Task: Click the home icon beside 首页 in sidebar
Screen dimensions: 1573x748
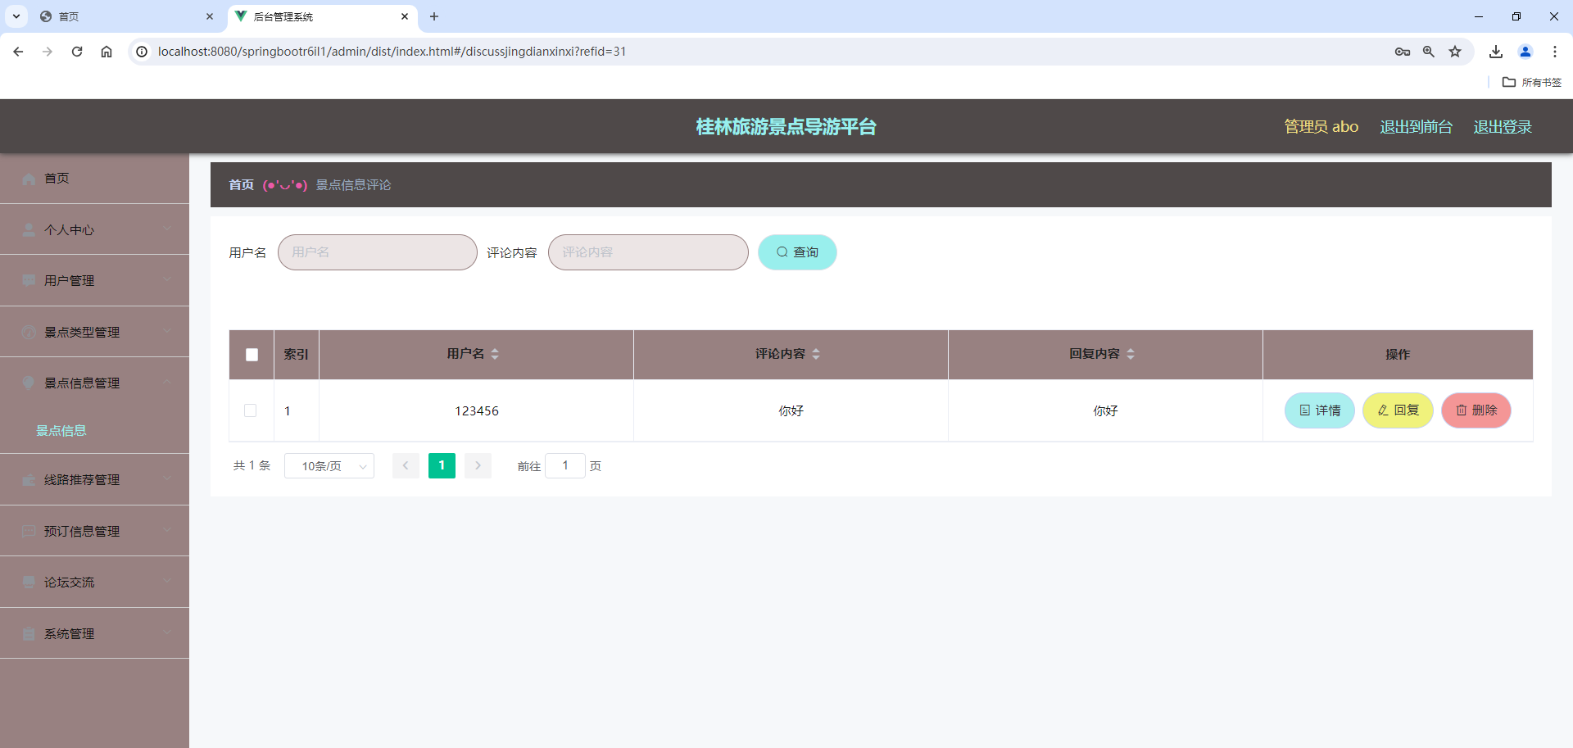Action: [x=29, y=178]
